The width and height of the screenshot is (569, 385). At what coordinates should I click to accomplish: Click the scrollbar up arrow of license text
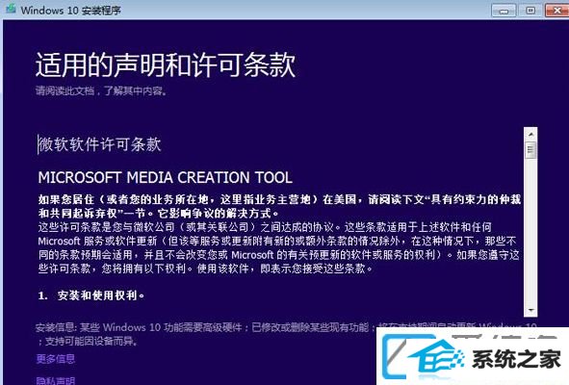tap(530, 135)
